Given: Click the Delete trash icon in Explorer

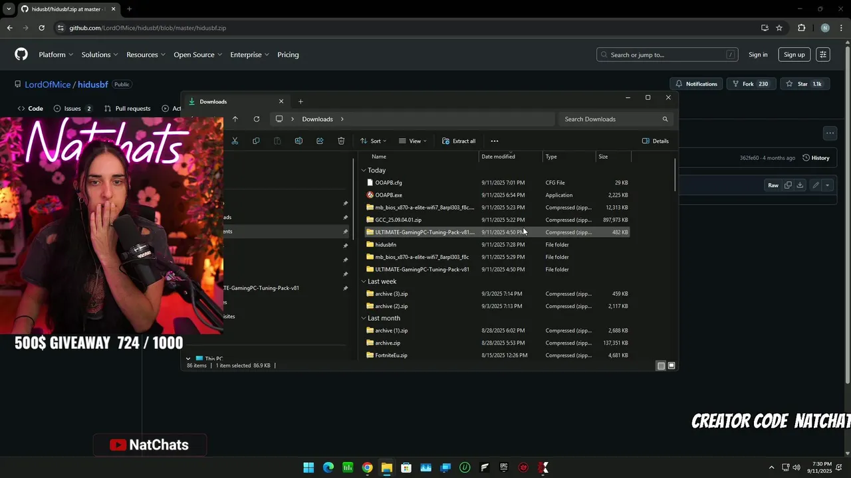Looking at the screenshot, I should [x=341, y=141].
